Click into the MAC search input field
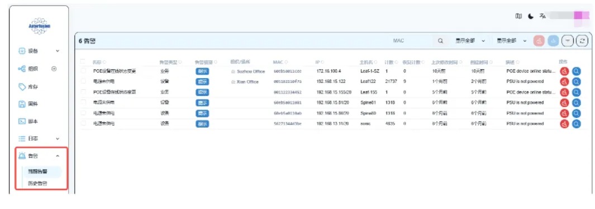This screenshot has width=595, height=209. point(412,41)
